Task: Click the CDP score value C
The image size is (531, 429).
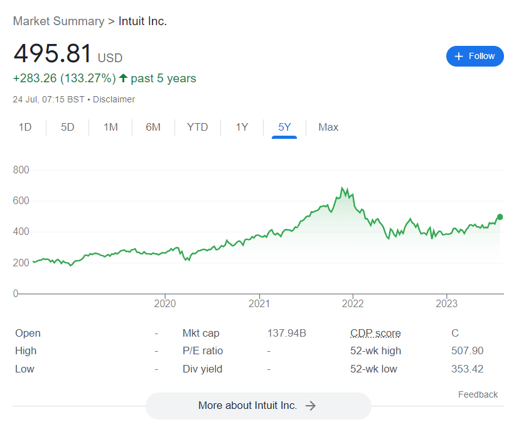Action: [x=455, y=333]
